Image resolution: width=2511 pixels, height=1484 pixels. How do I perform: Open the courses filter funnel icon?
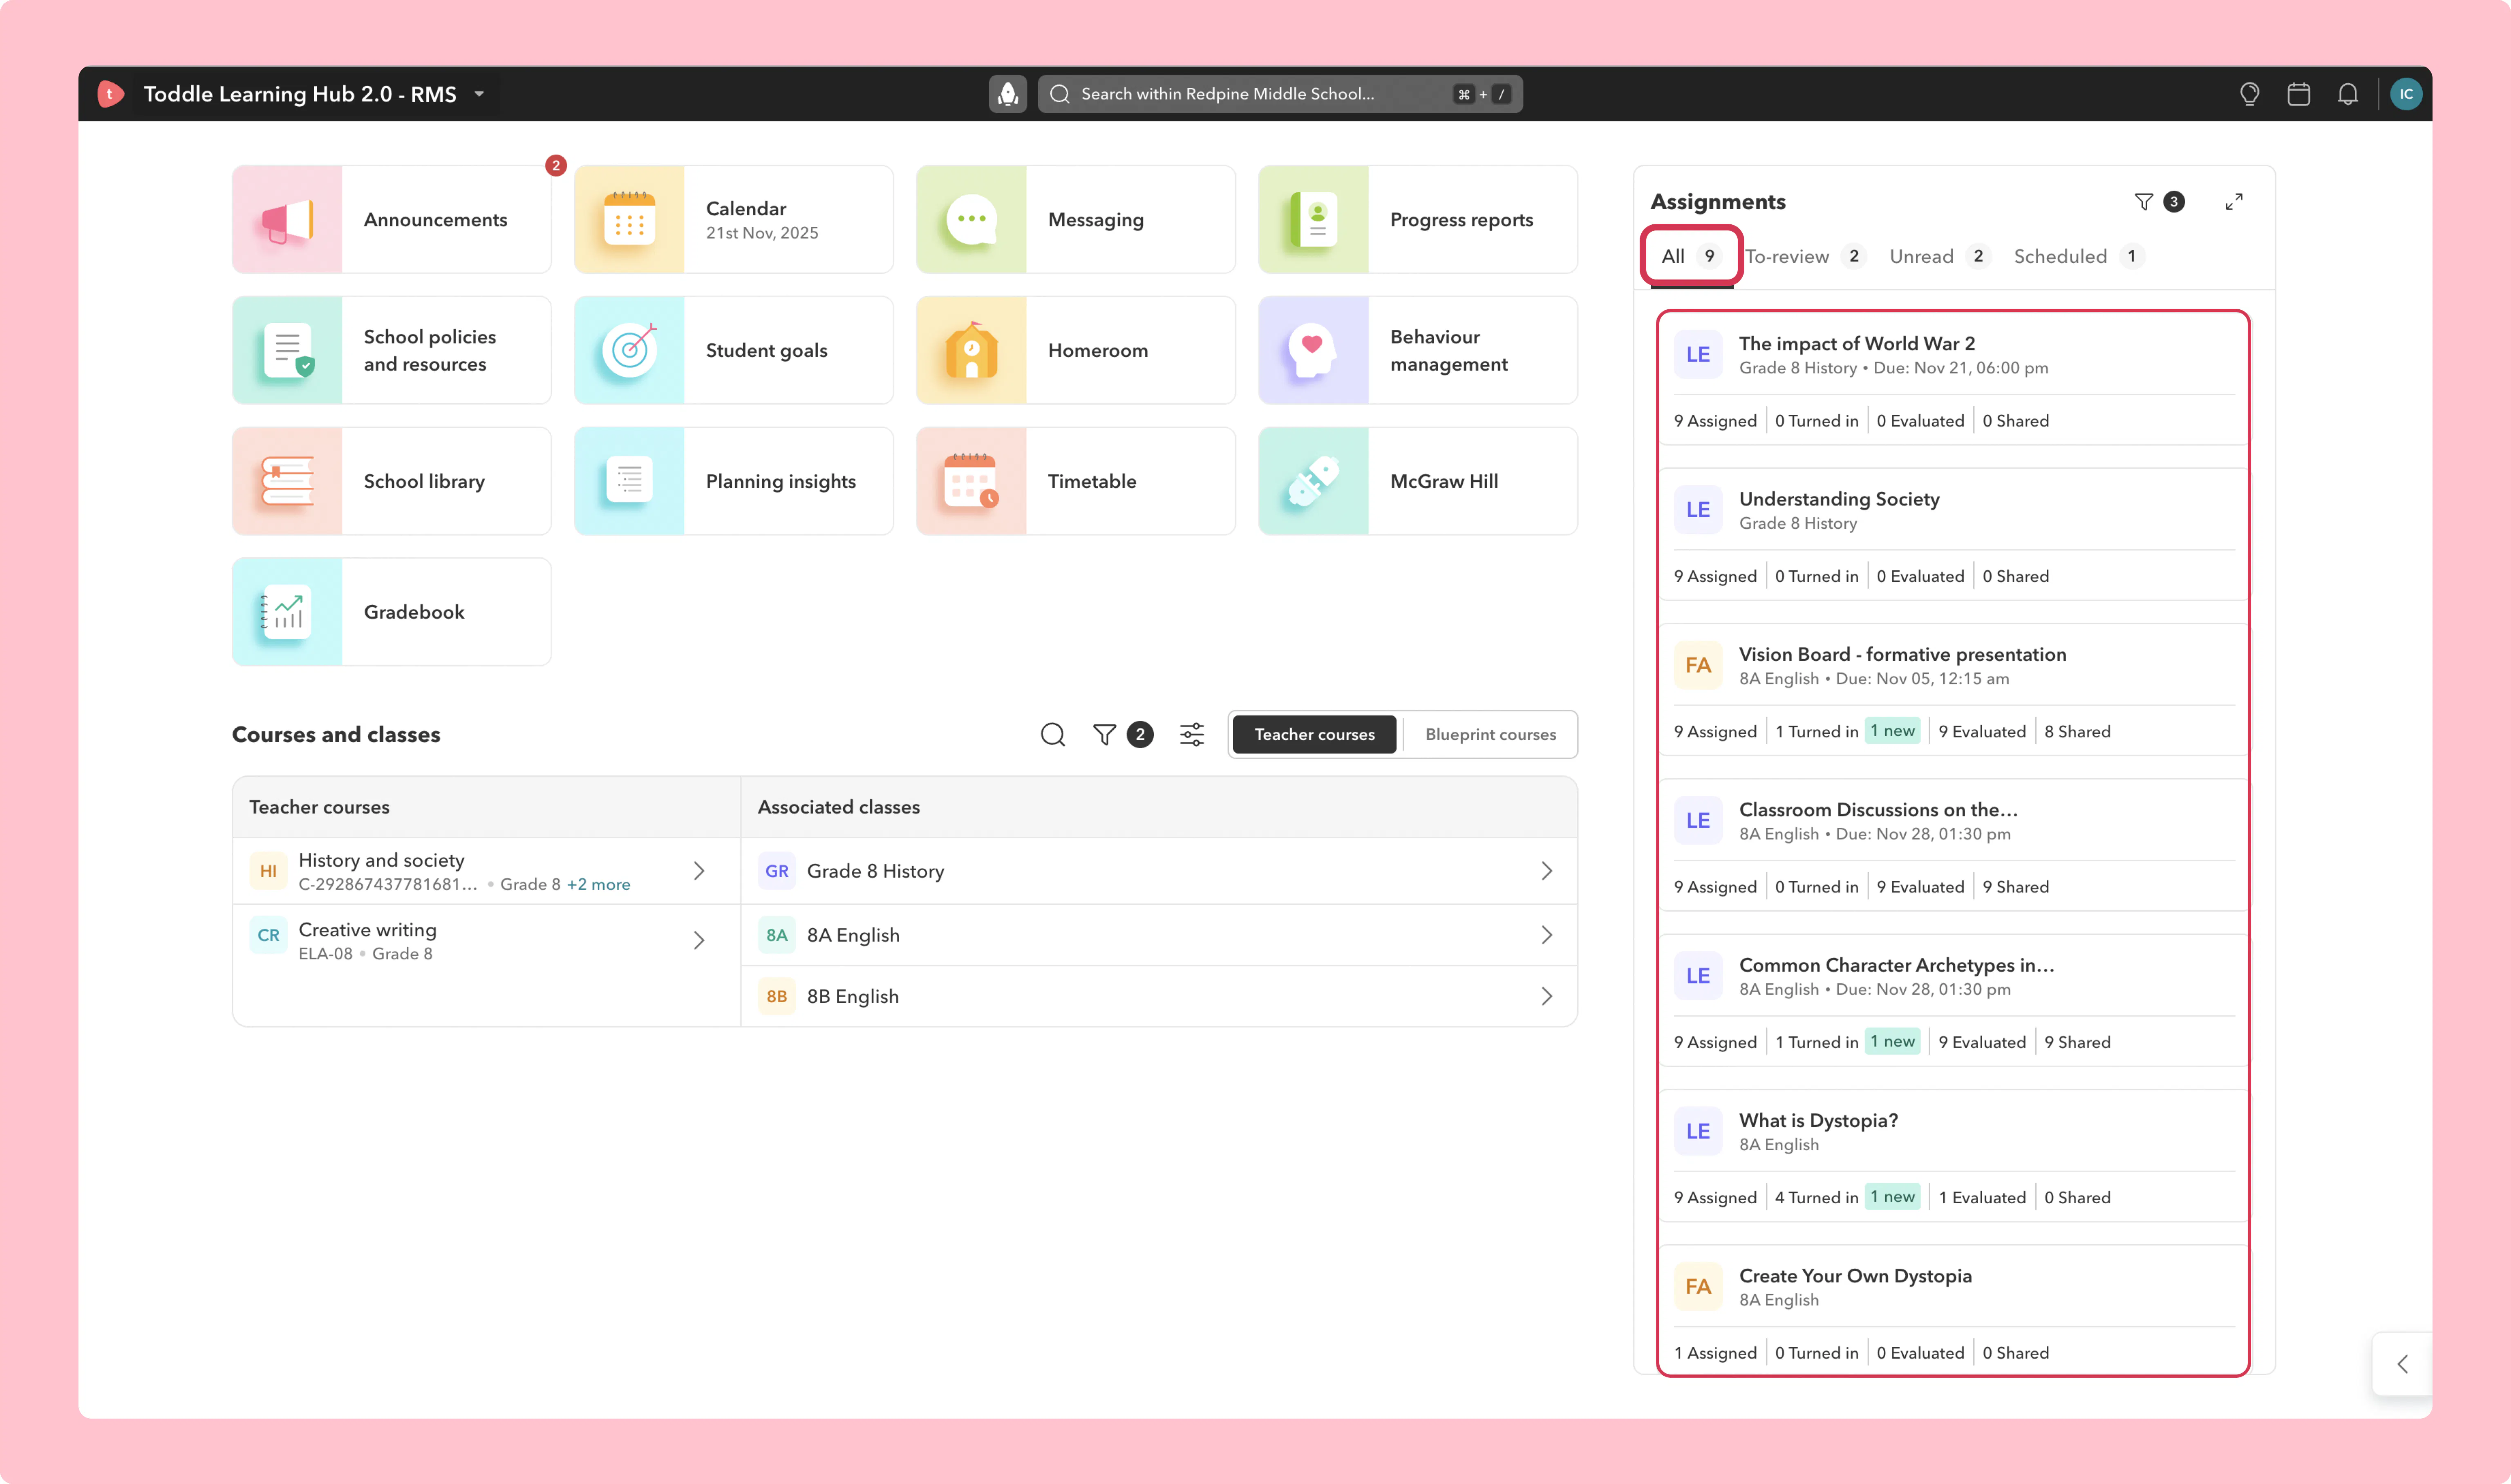[x=1104, y=735]
